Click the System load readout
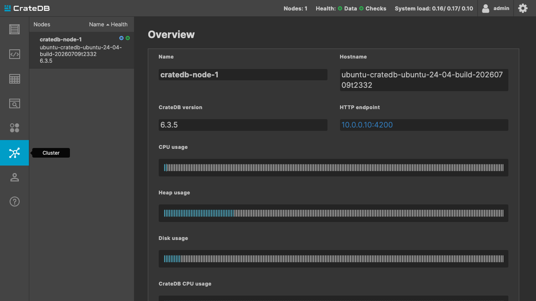The width and height of the screenshot is (536, 301). (x=434, y=8)
